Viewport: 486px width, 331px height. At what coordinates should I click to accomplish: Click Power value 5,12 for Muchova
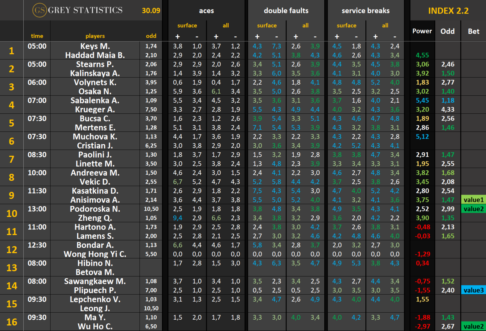point(422,137)
